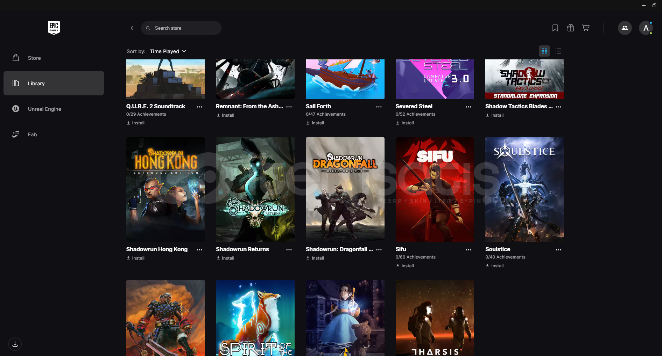This screenshot has height=356, width=662.
Task: Expand the Time Played sort dropdown
Action: 168,51
